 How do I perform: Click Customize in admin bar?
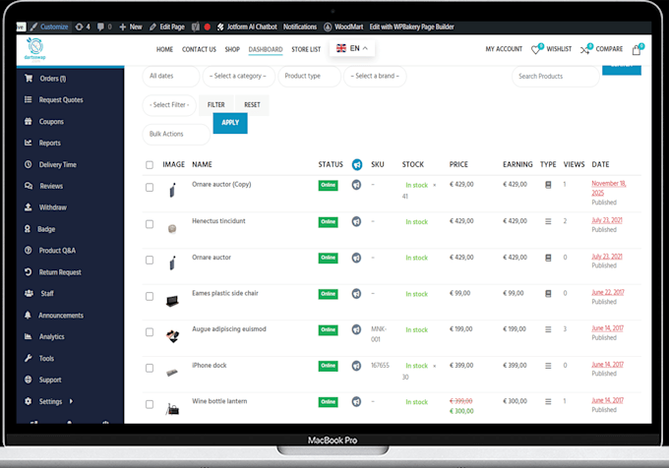(49, 27)
